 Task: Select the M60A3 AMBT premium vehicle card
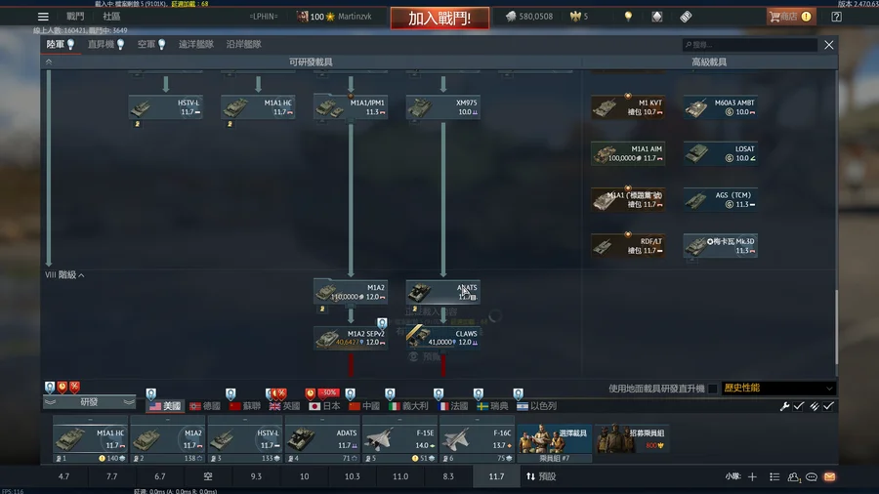[x=721, y=107]
